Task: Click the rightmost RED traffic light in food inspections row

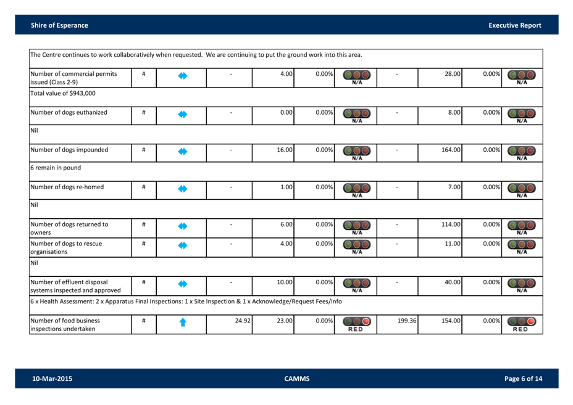Action: click(522, 324)
